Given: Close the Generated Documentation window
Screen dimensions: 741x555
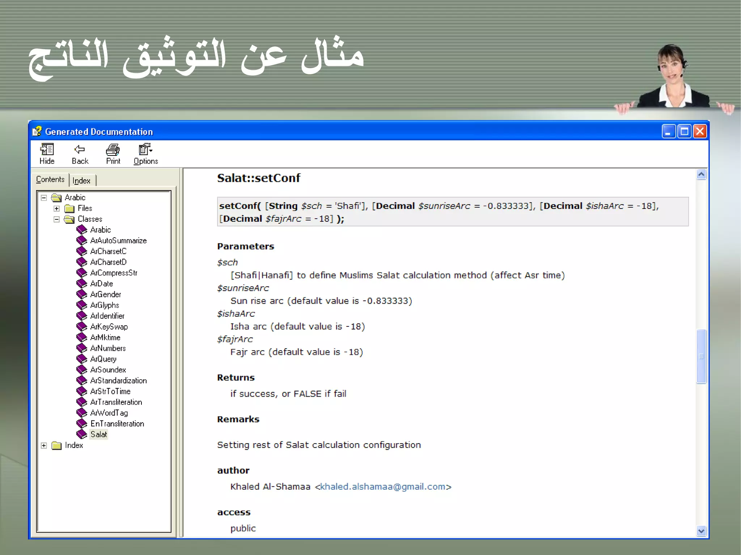Looking at the screenshot, I should pos(700,131).
